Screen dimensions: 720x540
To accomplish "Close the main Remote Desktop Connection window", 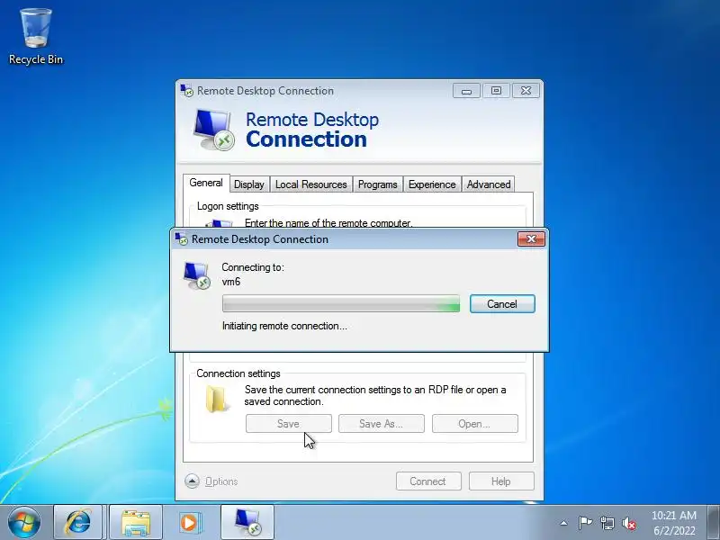I will coord(526,91).
